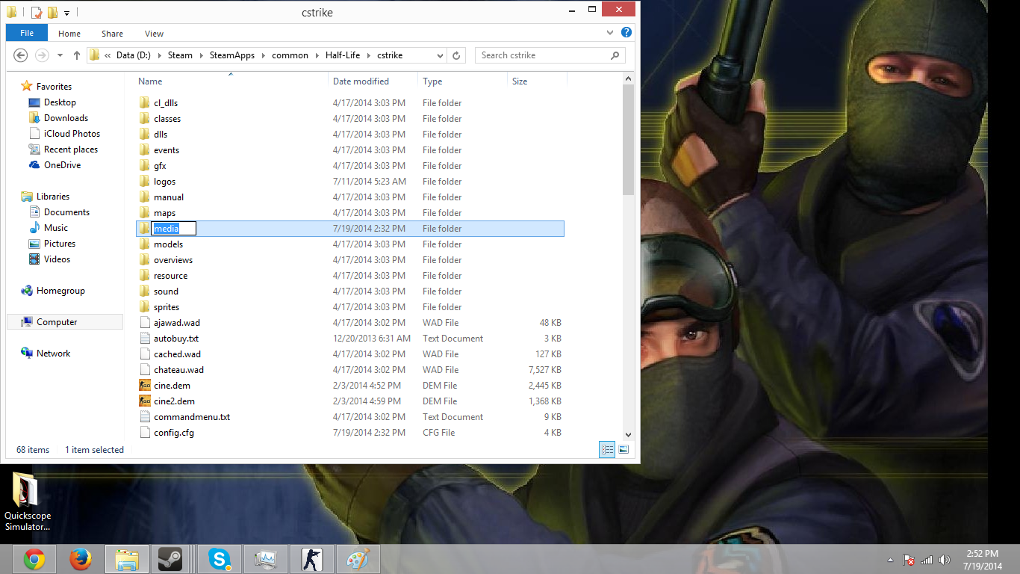Go back using the Back arrow
This screenshot has height=574, width=1020.
pos(21,55)
